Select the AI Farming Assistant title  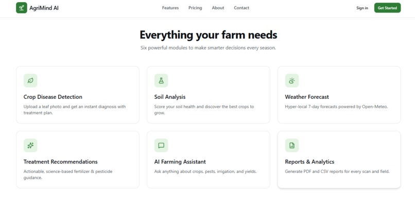(180, 162)
